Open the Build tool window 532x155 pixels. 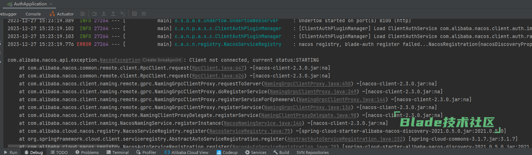point(281,152)
